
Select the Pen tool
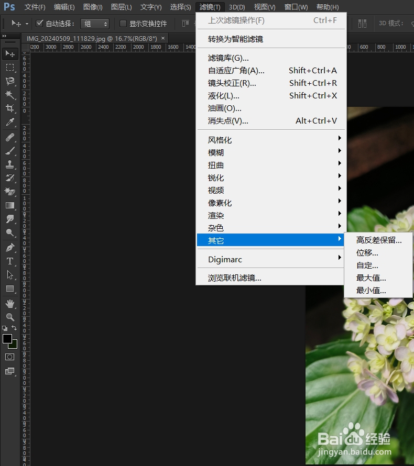point(10,248)
